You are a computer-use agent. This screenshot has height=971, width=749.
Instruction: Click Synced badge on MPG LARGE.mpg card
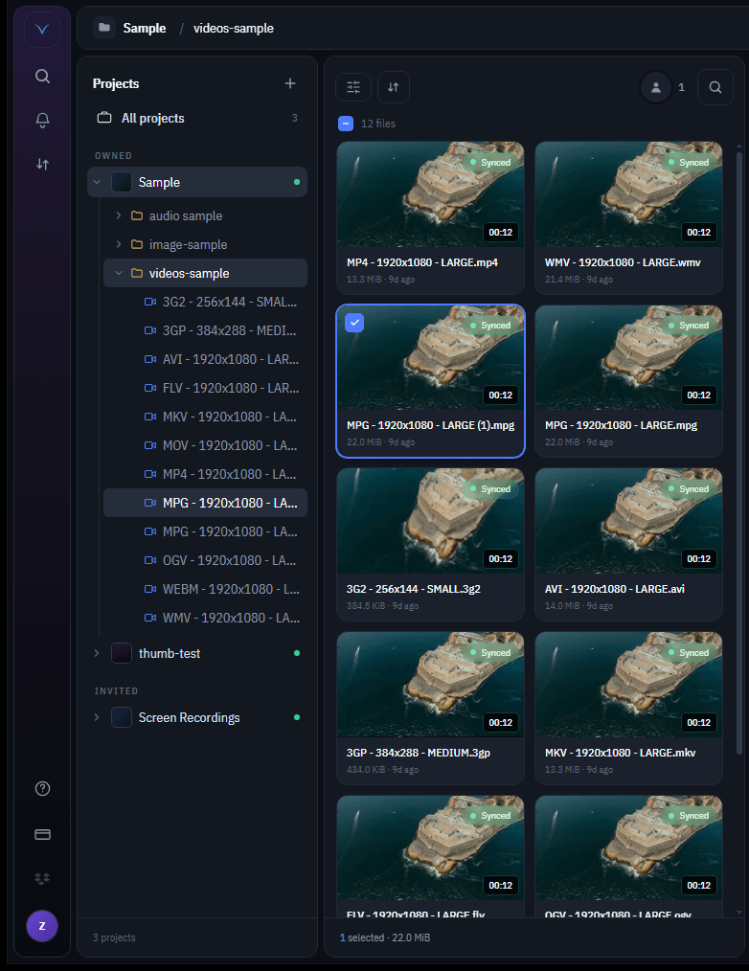[x=689, y=326]
